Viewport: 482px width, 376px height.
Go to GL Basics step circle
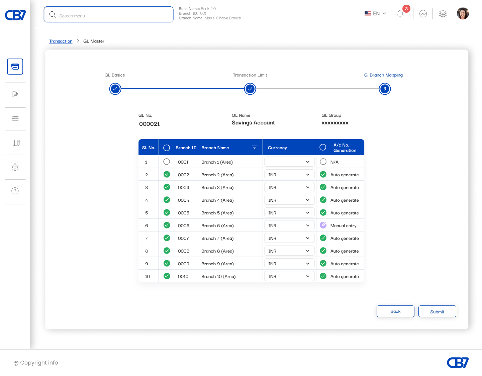115,89
